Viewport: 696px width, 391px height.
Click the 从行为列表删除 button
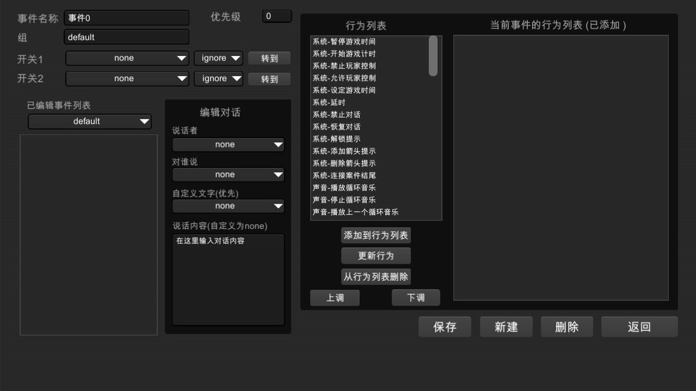(376, 276)
